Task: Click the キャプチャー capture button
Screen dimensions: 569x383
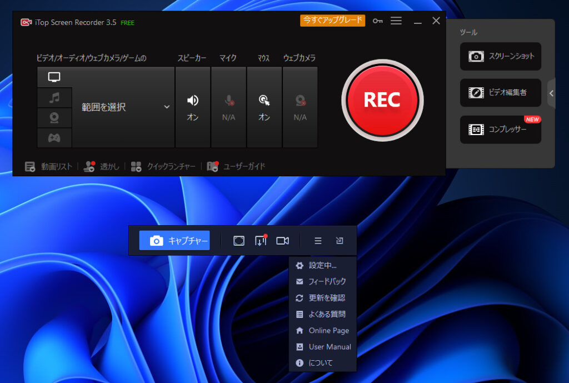Action: [x=174, y=240]
